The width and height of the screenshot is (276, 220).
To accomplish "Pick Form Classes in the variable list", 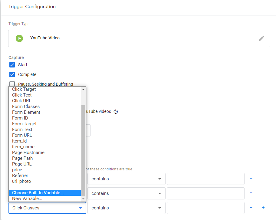I will [26, 107].
